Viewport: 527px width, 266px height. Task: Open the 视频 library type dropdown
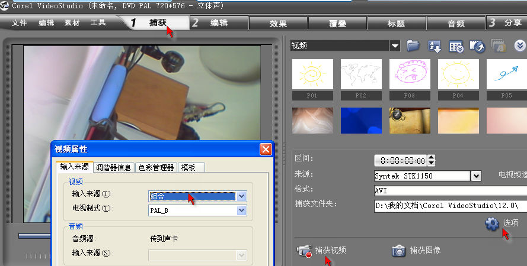point(395,46)
